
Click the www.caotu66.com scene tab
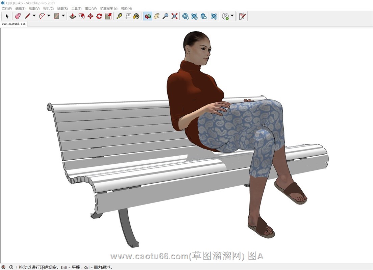(14, 24)
